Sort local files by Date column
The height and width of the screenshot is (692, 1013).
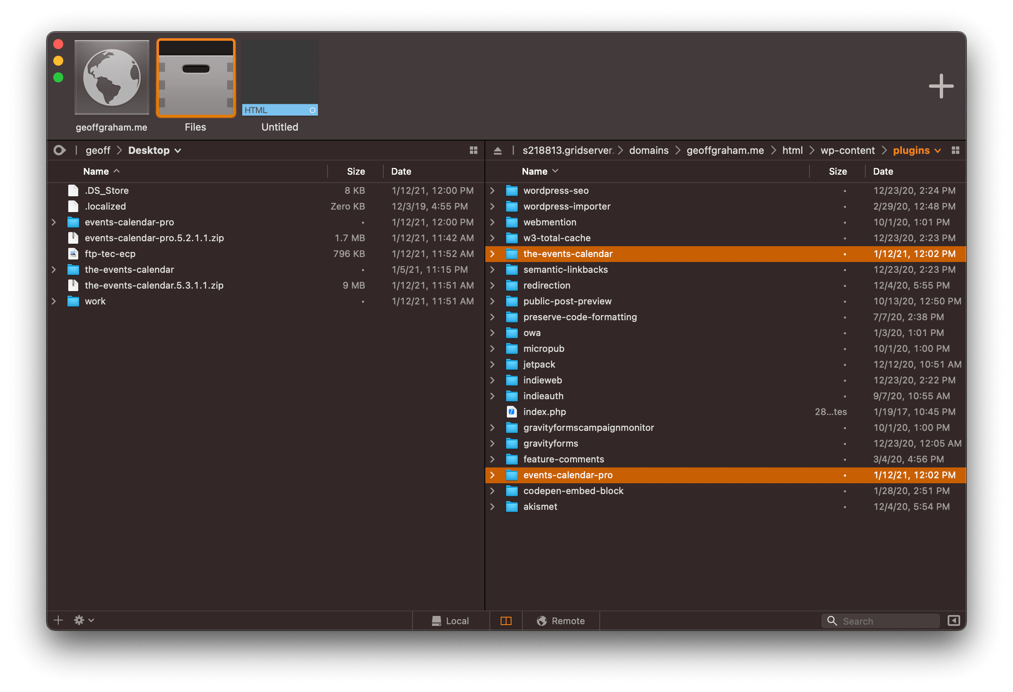click(401, 172)
